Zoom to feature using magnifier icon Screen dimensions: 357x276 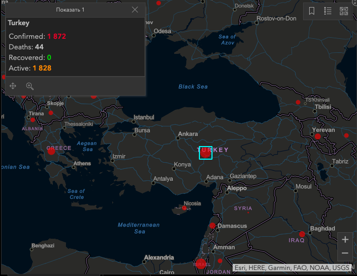click(x=30, y=86)
